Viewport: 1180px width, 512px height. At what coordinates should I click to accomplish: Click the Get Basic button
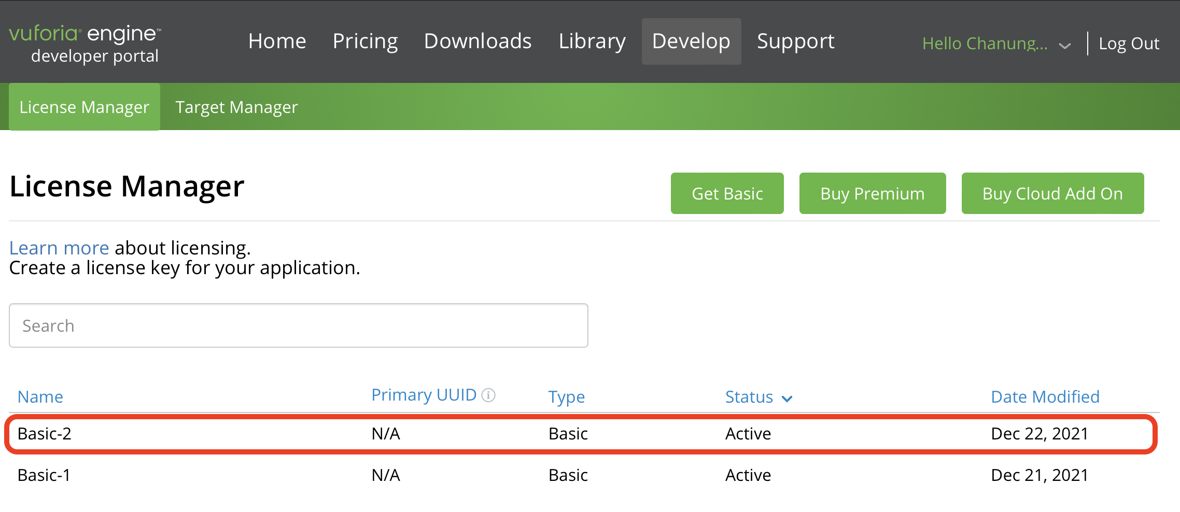(727, 193)
